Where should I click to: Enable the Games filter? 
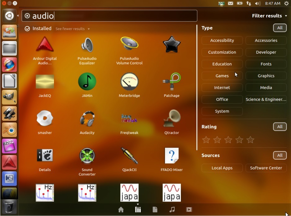tap(222, 76)
